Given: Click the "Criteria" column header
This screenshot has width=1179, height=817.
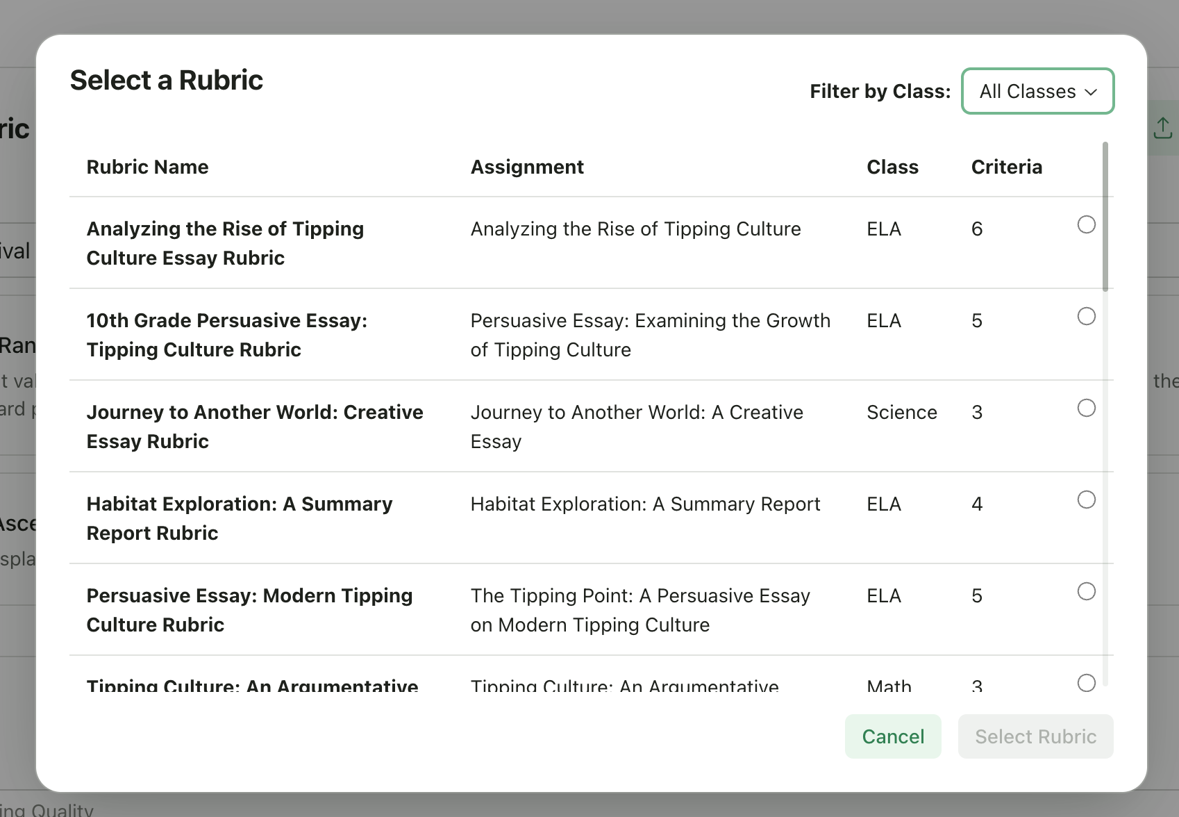Looking at the screenshot, I should pyautogui.click(x=1007, y=167).
